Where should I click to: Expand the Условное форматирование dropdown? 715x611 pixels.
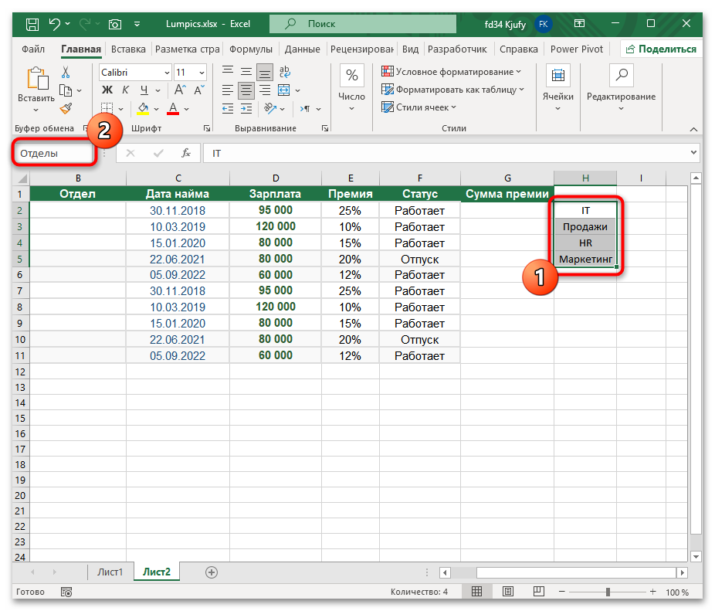click(453, 72)
